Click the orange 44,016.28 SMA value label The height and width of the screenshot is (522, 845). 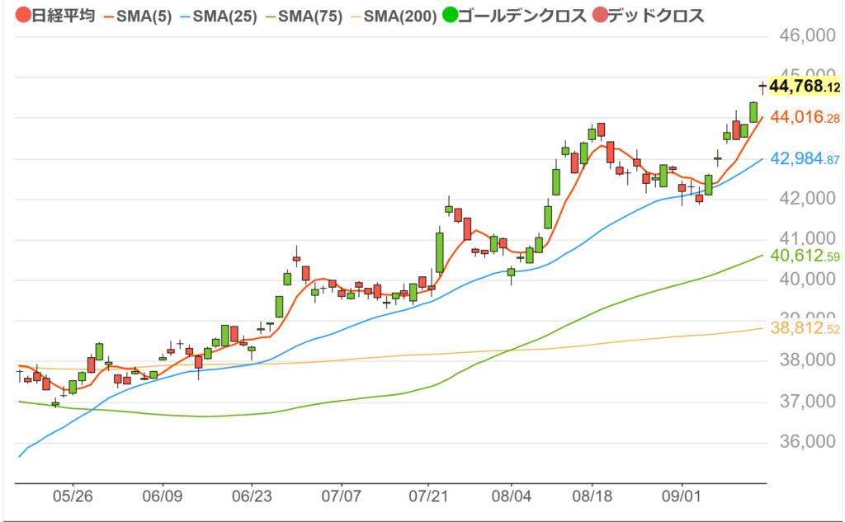point(804,118)
